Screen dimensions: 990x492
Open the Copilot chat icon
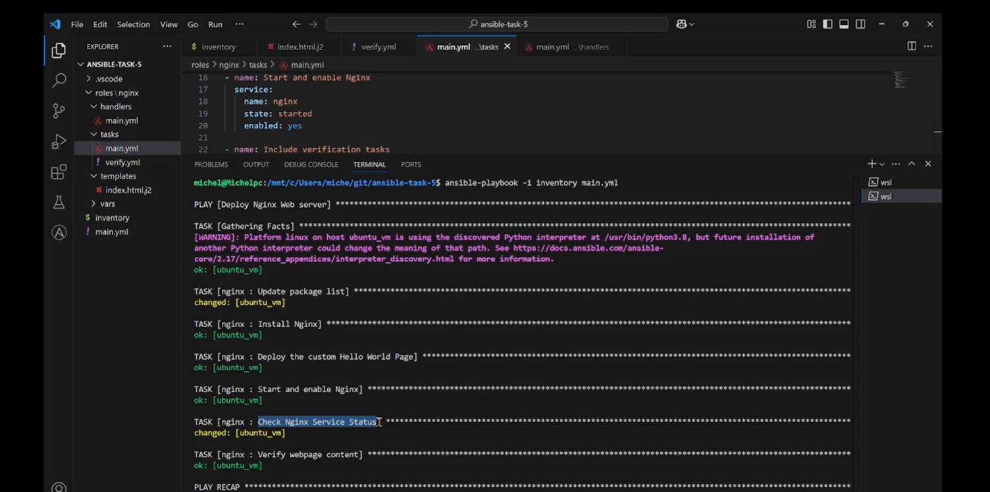click(681, 24)
